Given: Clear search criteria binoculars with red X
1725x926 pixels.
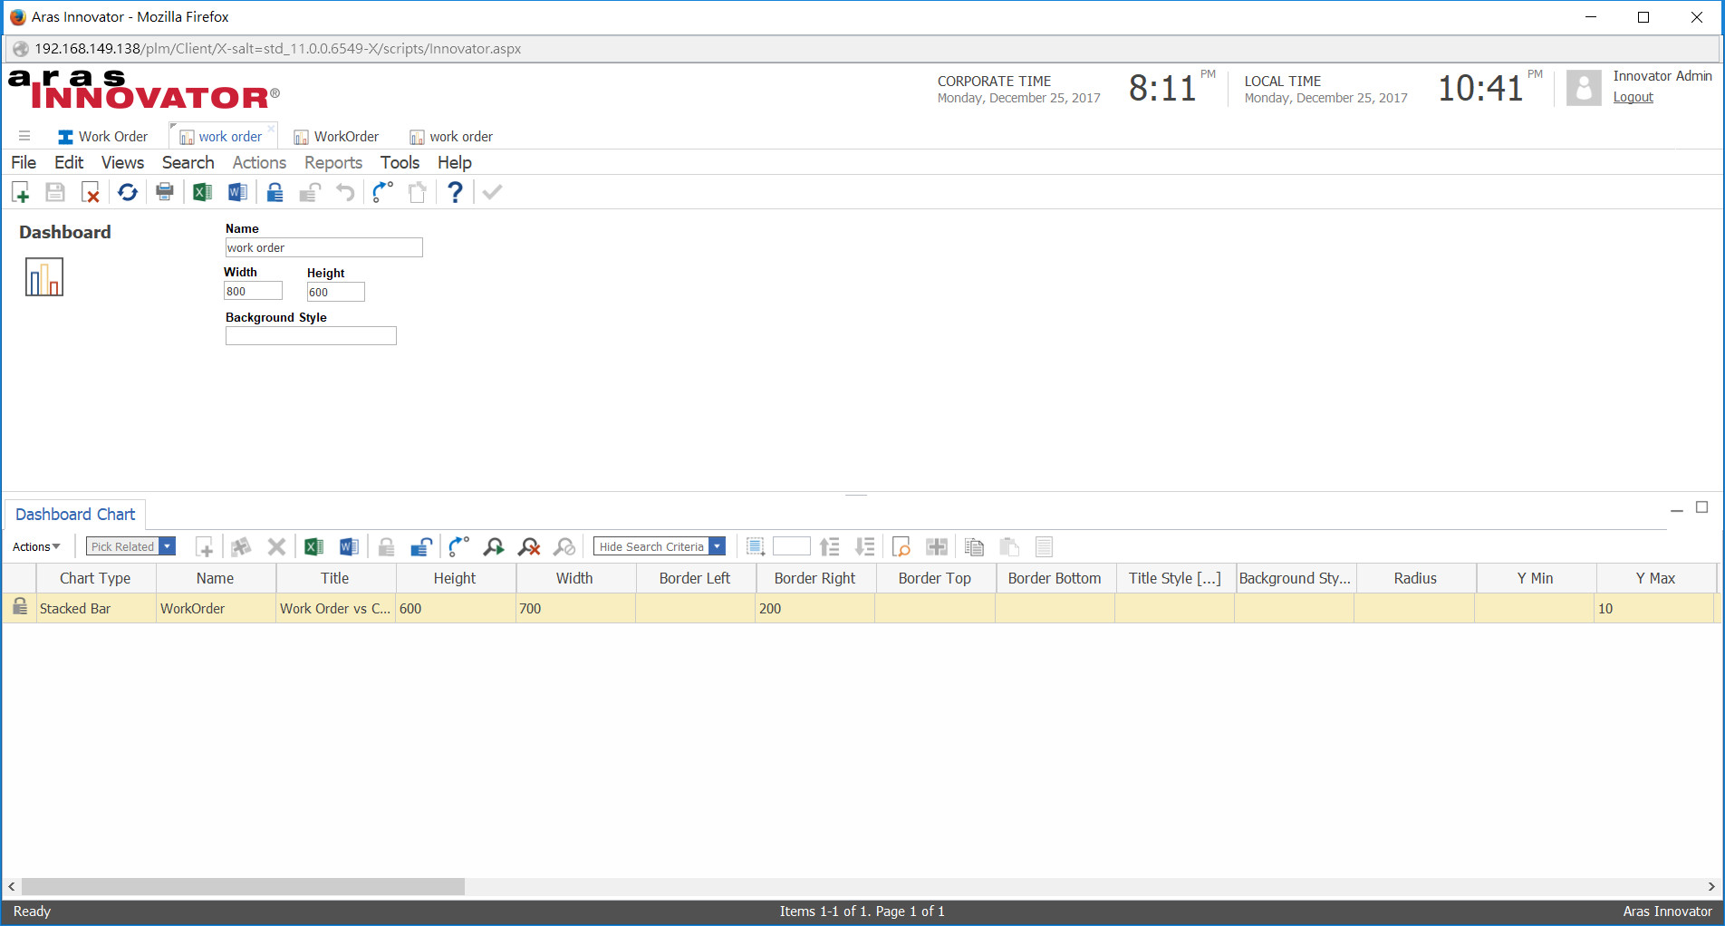Looking at the screenshot, I should click(529, 546).
